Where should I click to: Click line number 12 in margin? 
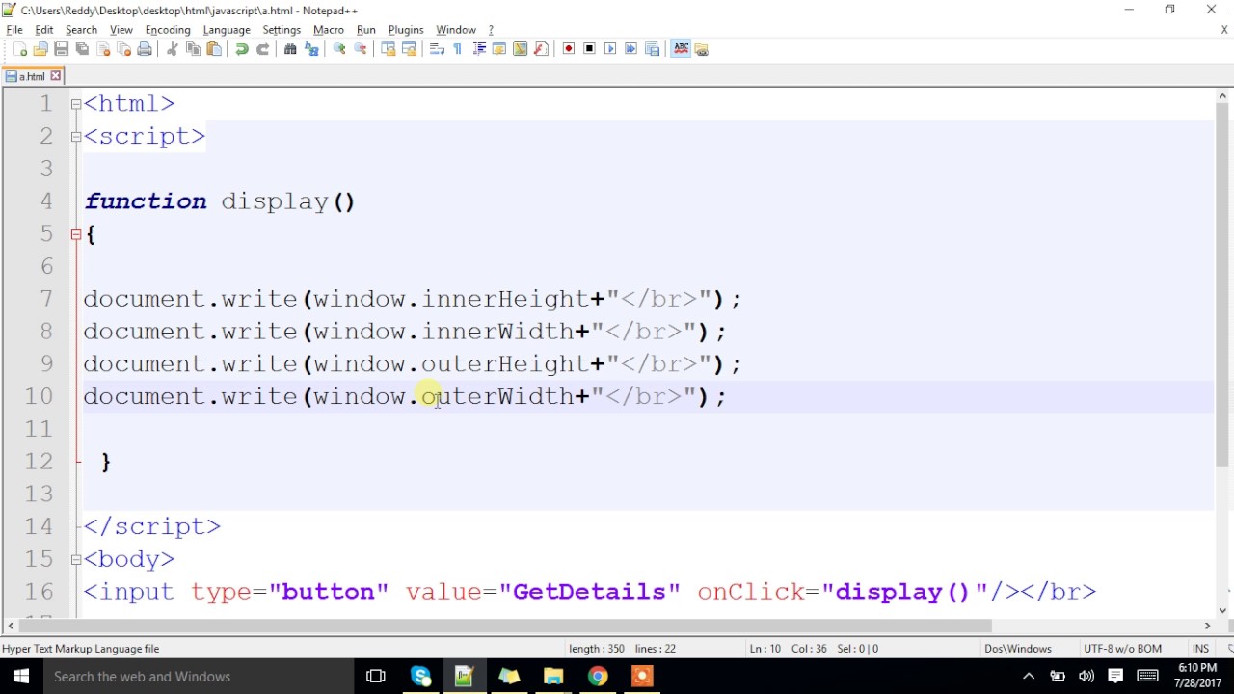[40, 461]
